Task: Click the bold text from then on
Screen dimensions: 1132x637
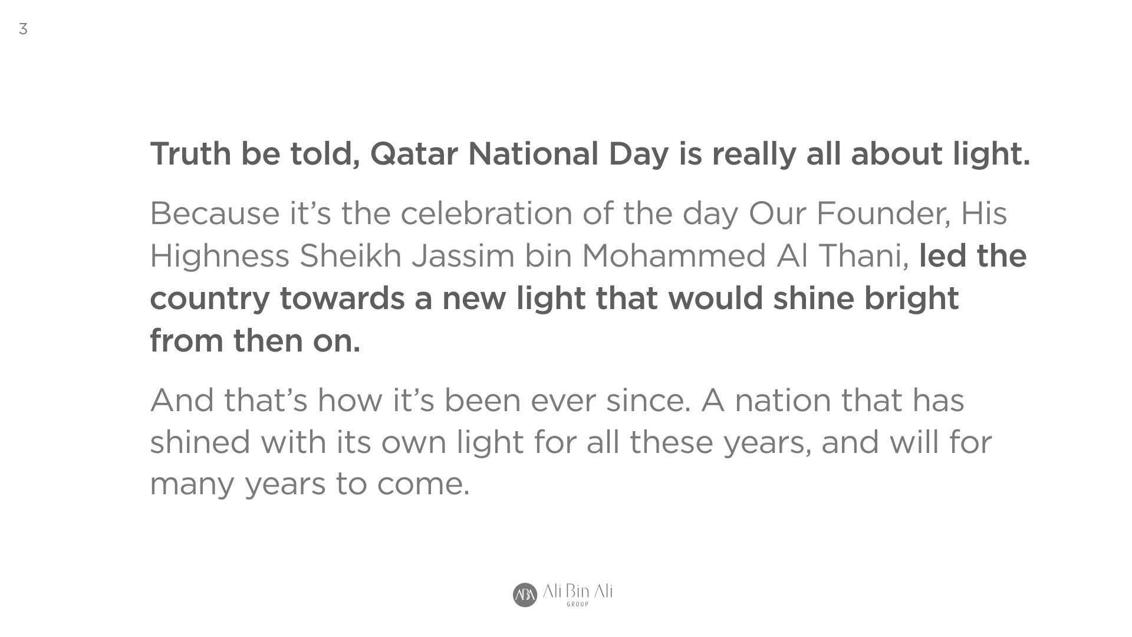Action: [x=255, y=341]
